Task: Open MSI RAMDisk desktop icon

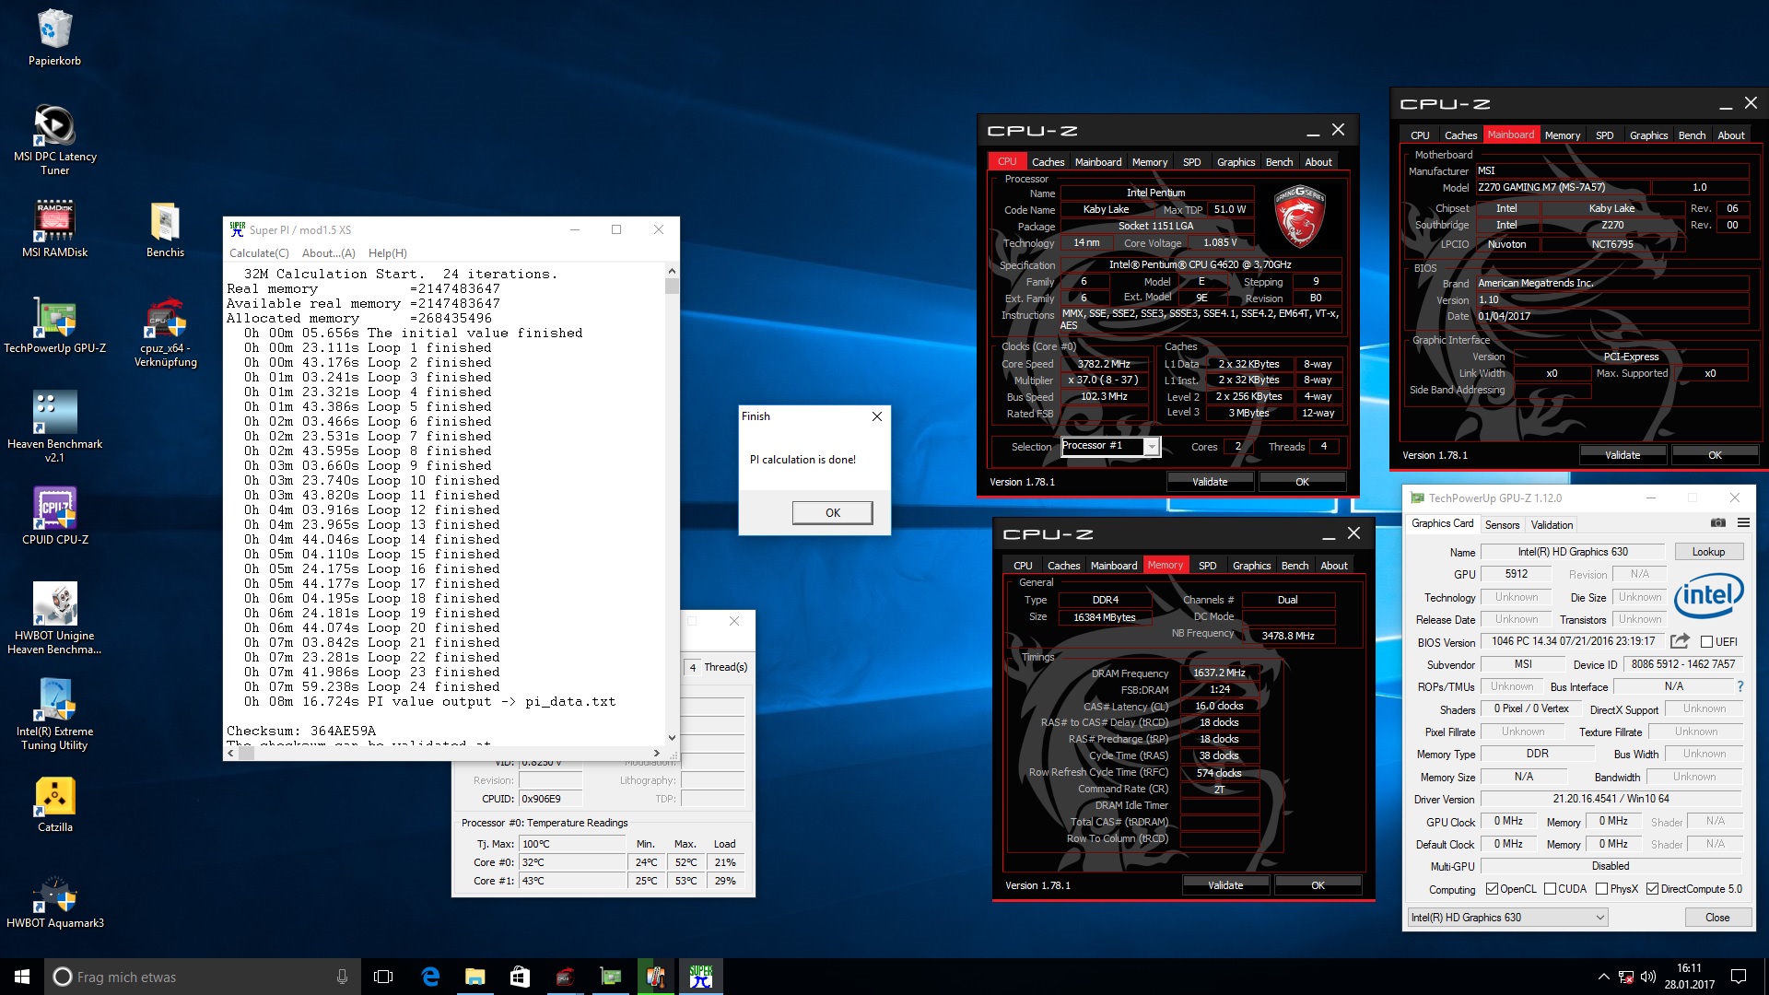Action: (x=54, y=228)
